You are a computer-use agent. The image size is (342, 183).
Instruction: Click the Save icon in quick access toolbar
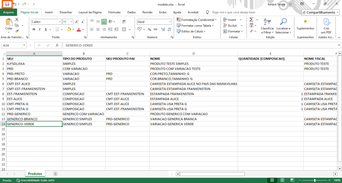click(x=7, y=4)
